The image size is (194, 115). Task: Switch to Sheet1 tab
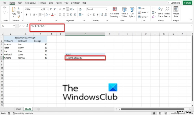click(19, 109)
